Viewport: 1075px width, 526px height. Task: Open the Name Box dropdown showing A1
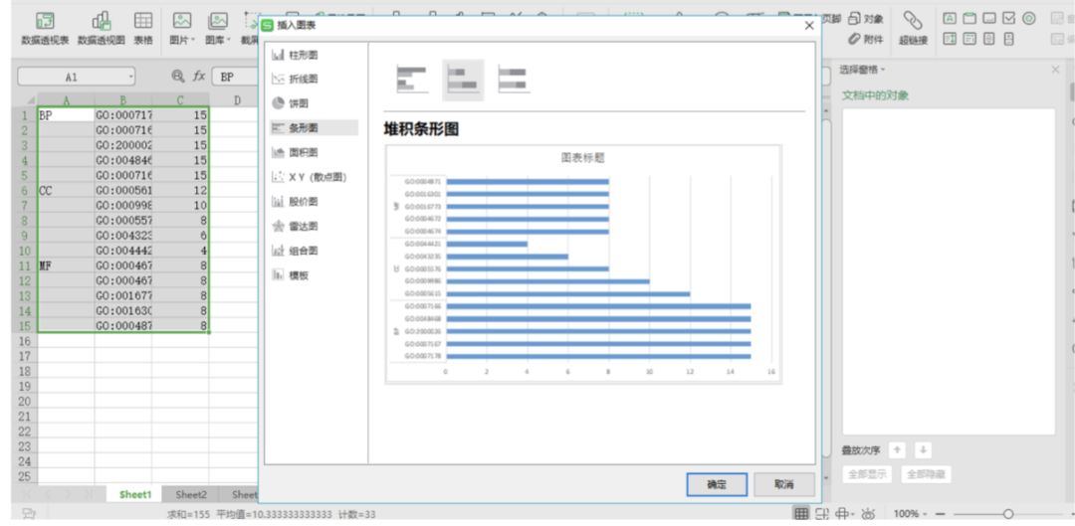130,78
